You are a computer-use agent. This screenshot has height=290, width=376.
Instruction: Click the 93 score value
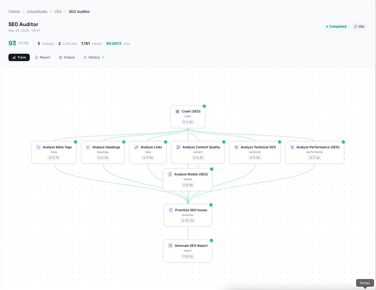[x=12, y=43]
